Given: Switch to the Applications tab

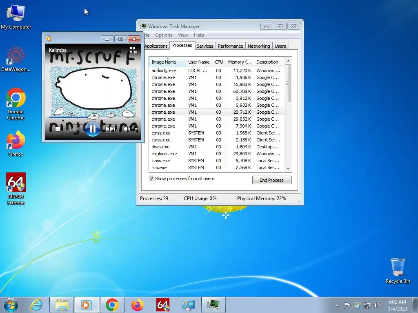Looking at the screenshot, I should (x=156, y=46).
